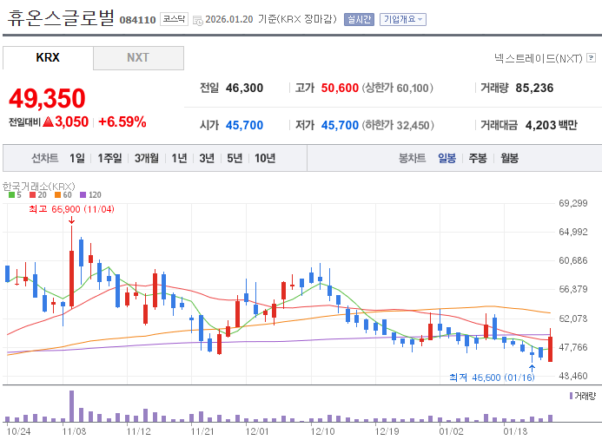Click the 69,299 price axis label
602x440 pixels.
coord(573,203)
